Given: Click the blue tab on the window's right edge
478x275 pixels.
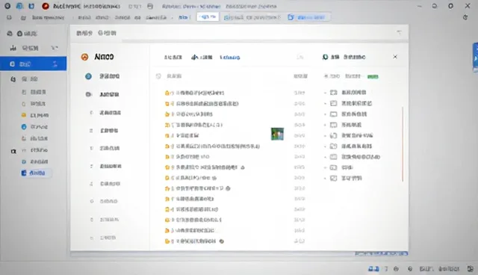Looking at the screenshot, I should coord(475,58).
